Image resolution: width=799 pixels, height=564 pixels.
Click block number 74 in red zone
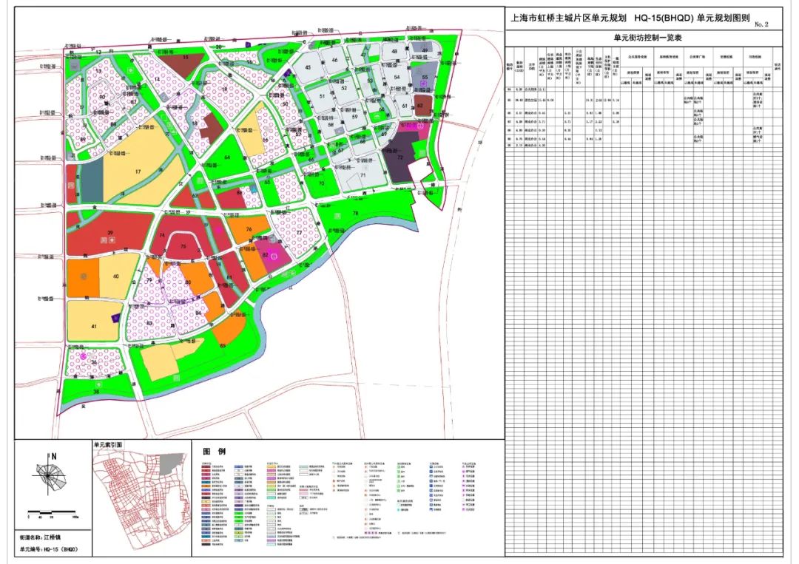pyautogui.click(x=161, y=235)
